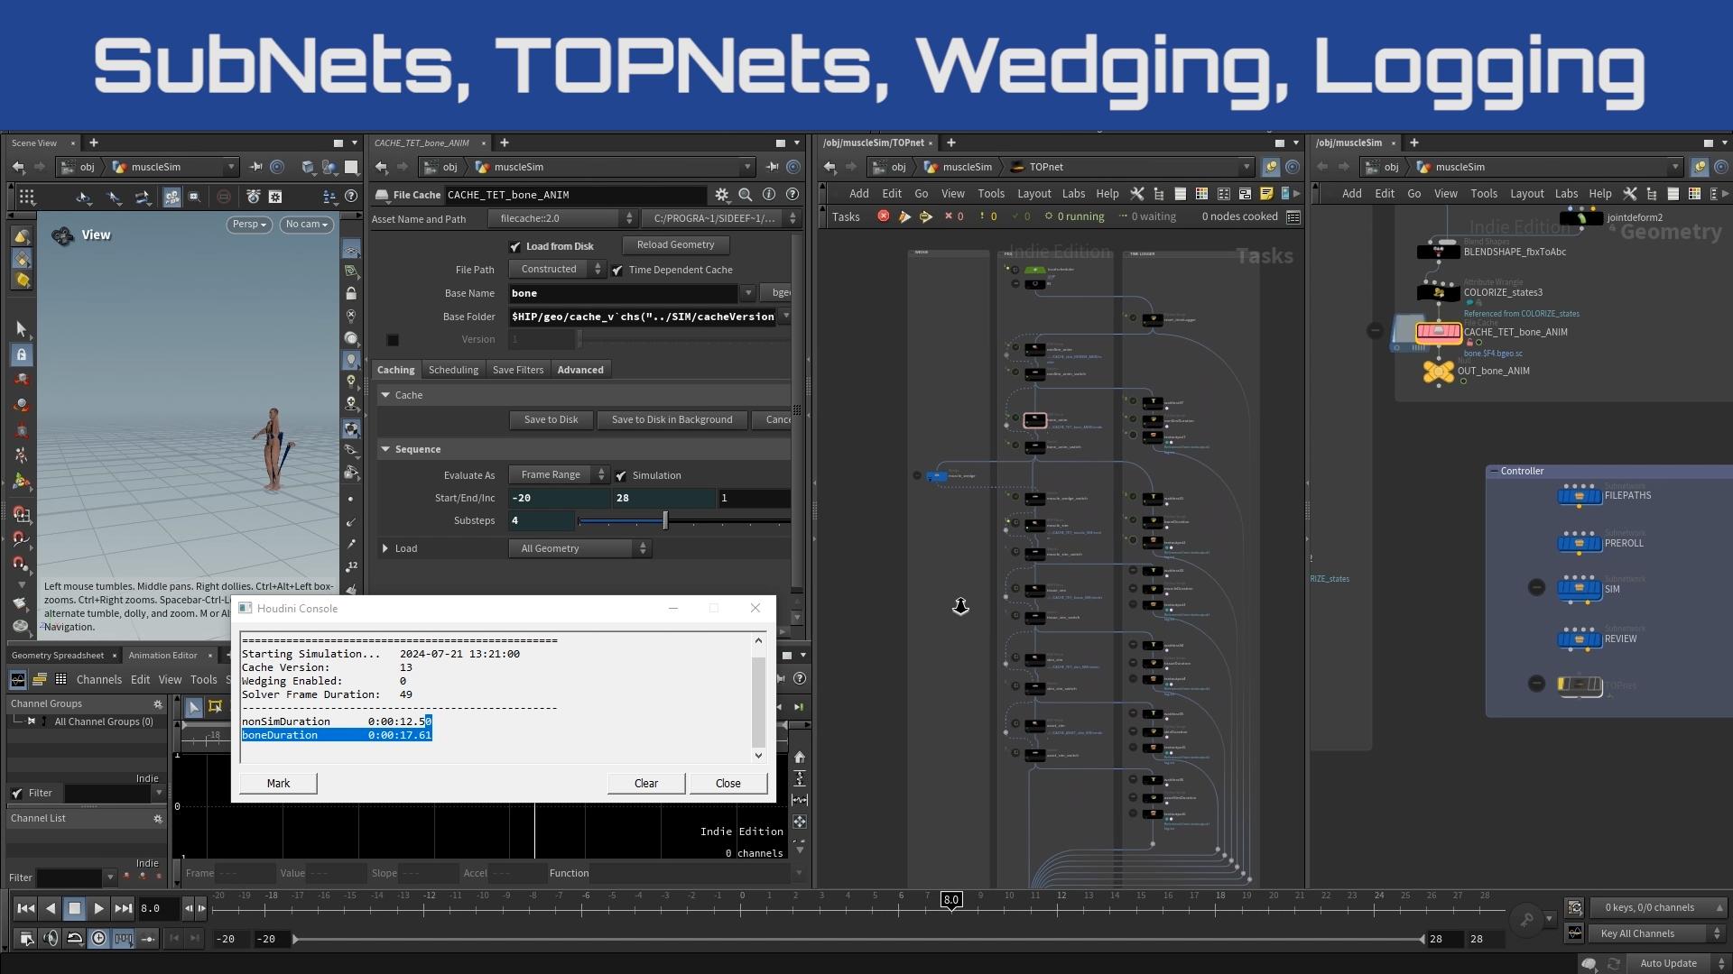
Task: Toggle the Filter checkbox in Channel Groups
Action: click(17, 794)
